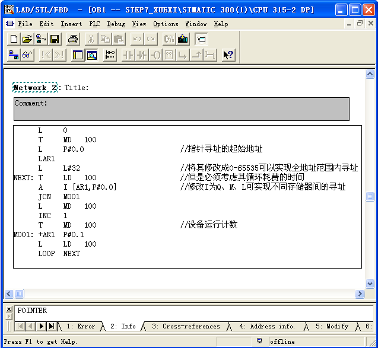Open the Options menu
This screenshot has width=378, height=348.
[x=166, y=24]
